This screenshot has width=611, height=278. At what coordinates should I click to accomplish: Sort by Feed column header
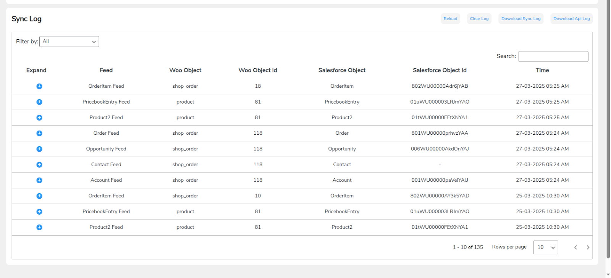pos(106,70)
